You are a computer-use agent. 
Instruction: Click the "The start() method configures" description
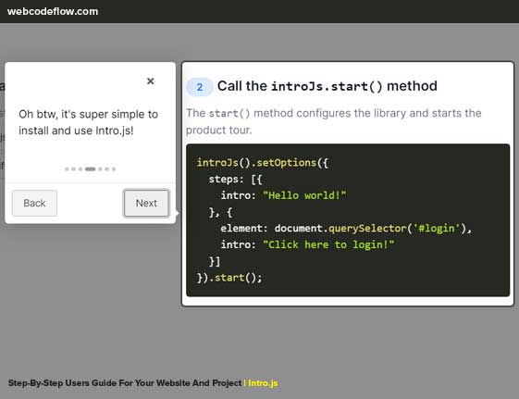coord(334,121)
